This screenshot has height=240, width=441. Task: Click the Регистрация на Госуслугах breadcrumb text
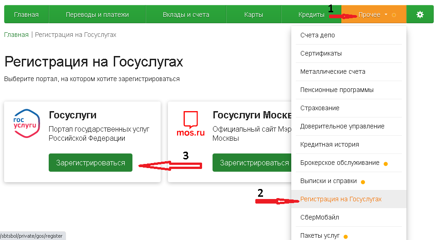click(76, 35)
